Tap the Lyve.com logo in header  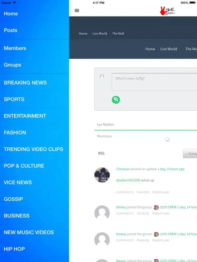click(167, 11)
